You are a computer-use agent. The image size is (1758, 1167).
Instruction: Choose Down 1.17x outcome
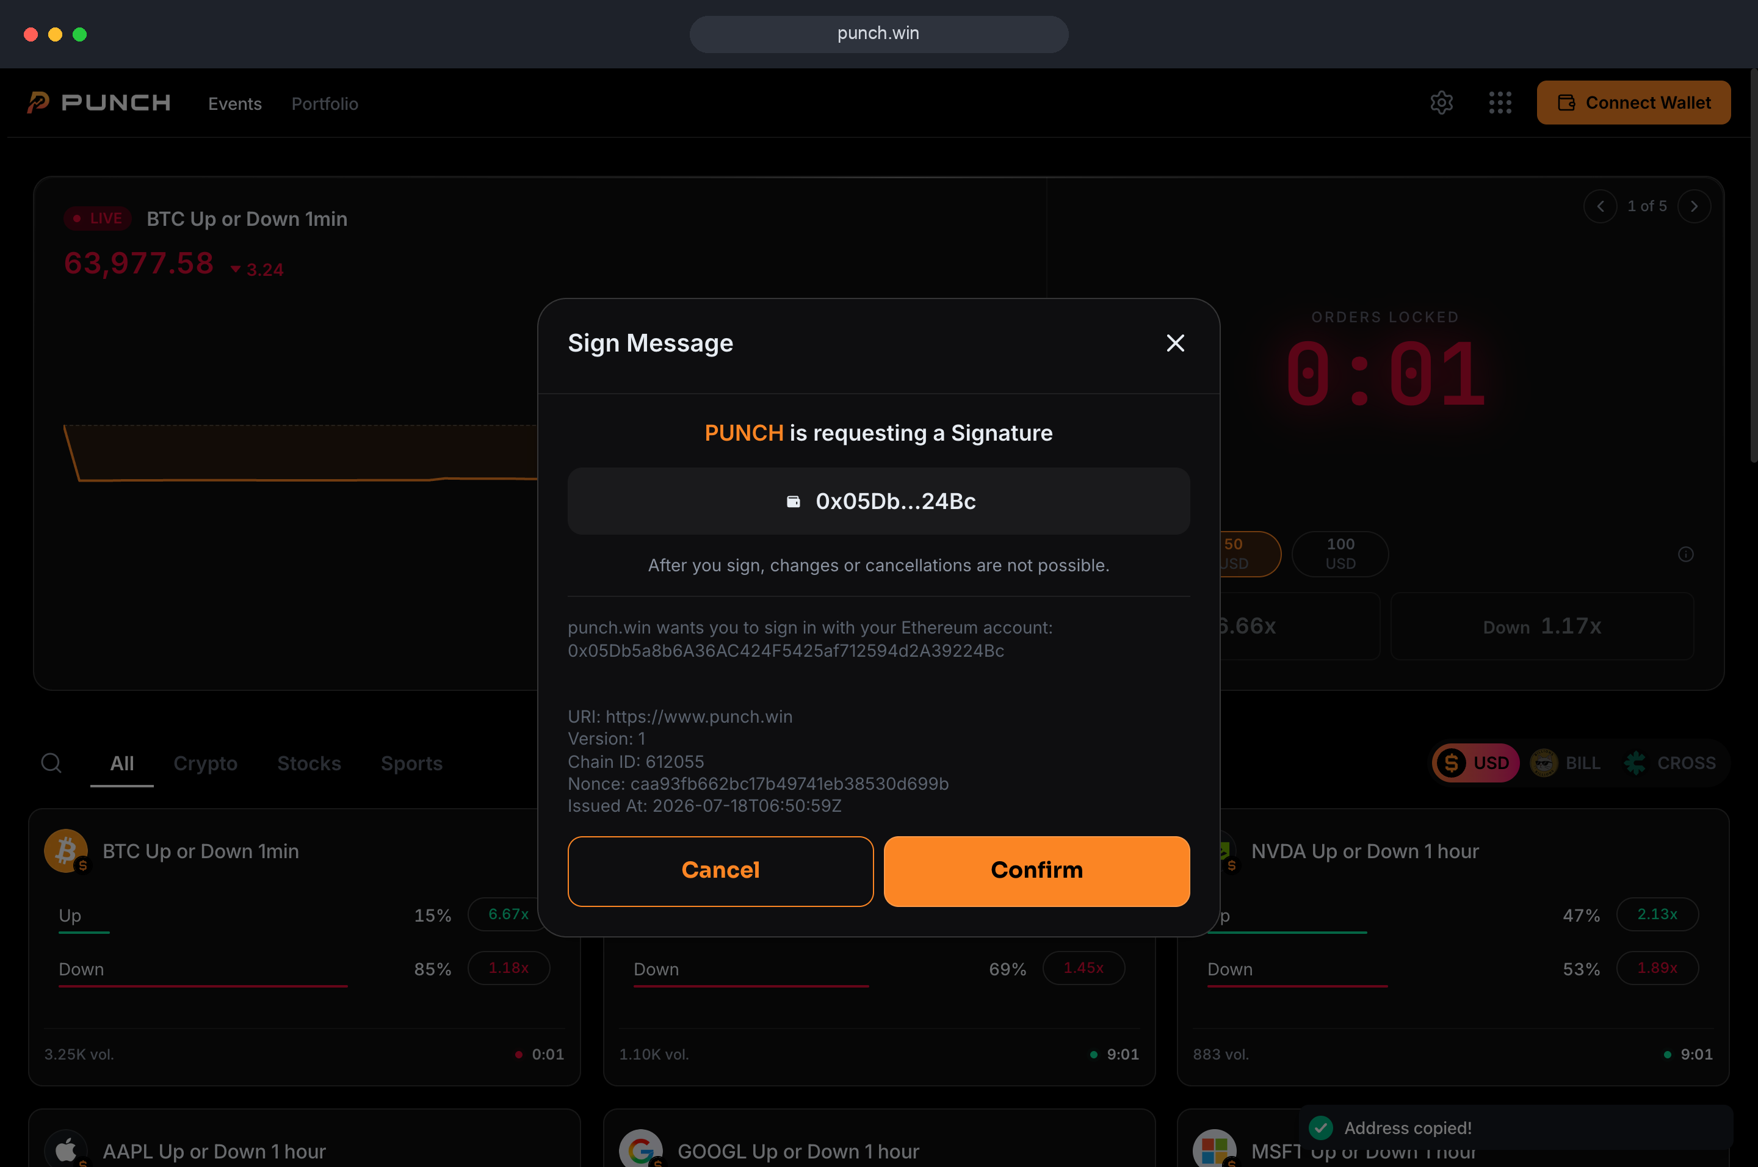pyautogui.click(x=1541, y=626)
